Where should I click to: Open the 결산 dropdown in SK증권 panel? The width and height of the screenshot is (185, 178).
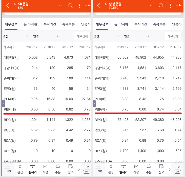[x=15, y=36]
